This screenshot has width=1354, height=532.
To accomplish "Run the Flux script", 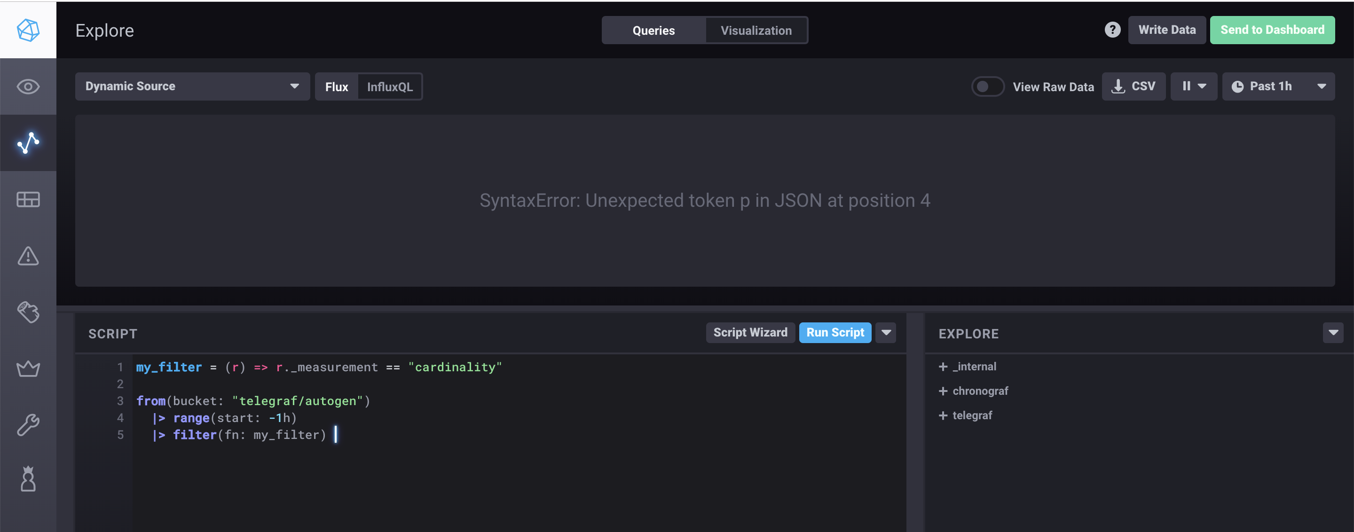I will (834, 332).
